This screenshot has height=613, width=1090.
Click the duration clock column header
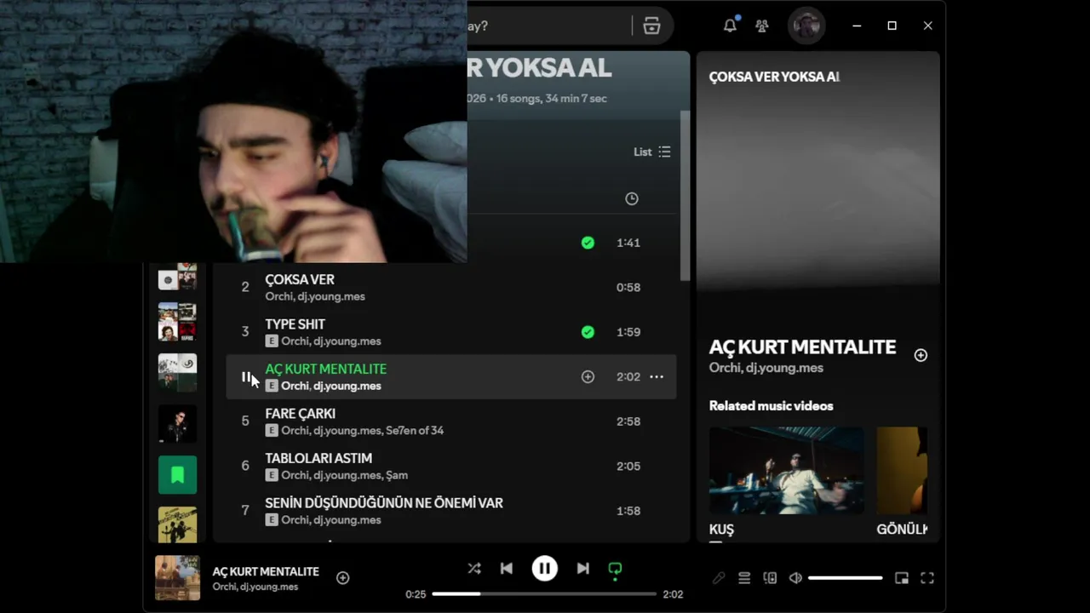632,198
